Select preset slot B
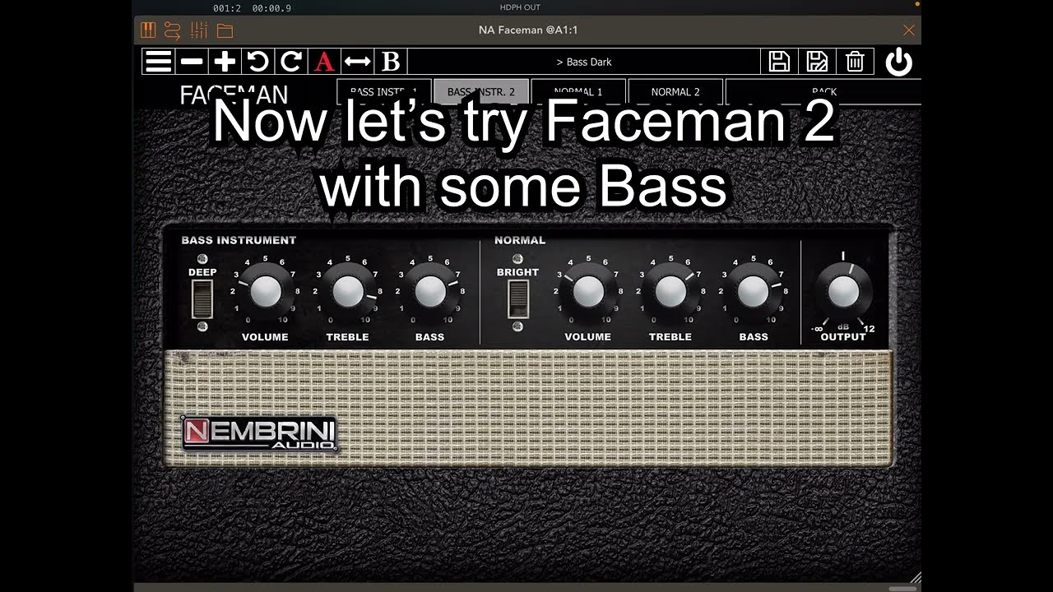 click(391, 62)
